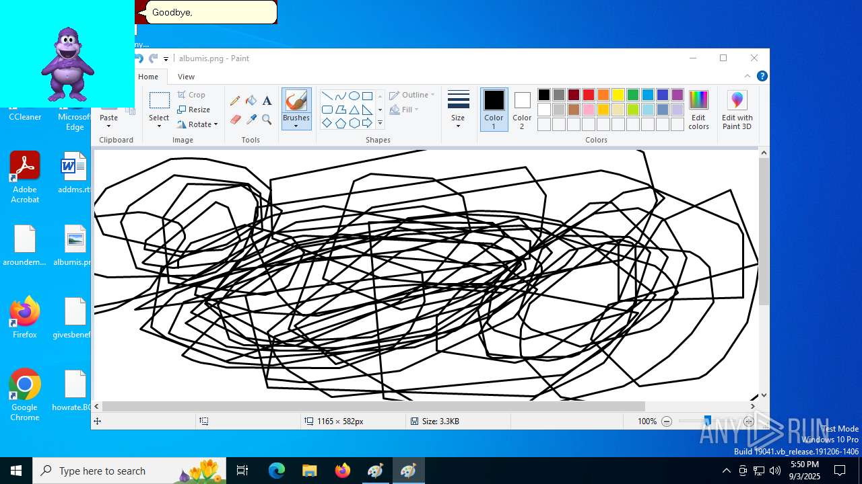862x484 pixels.
Task: Select Color 1 foreground box
Action: (494, 110)
